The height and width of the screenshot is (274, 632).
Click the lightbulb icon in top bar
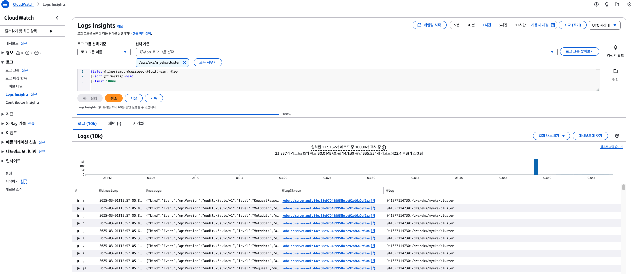[607, 4]
